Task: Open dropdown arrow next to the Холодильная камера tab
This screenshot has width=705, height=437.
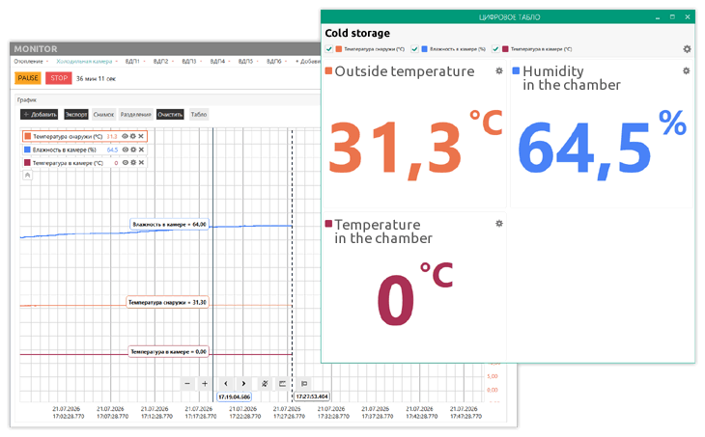Action: coord(117,62)
